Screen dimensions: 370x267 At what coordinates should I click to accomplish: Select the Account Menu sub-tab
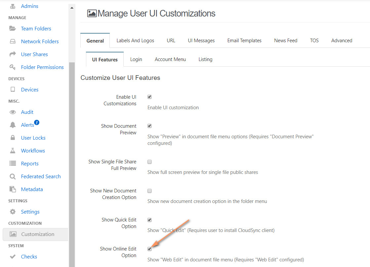[x=170, y=59]
